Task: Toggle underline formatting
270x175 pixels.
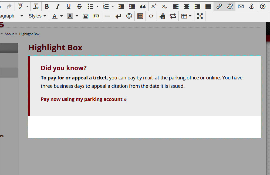Action: [68, 6]
